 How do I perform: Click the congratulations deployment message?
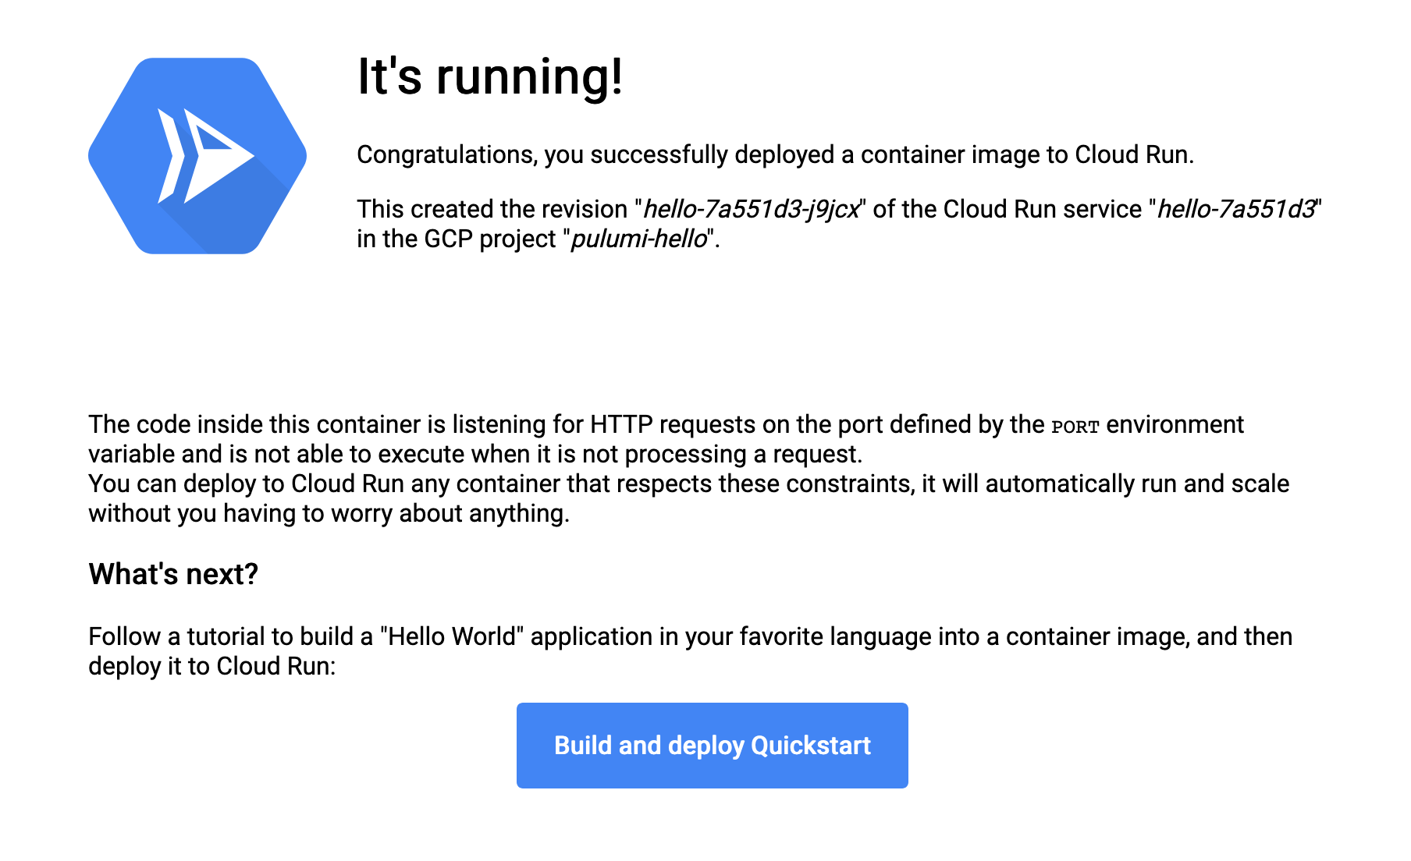775,154
